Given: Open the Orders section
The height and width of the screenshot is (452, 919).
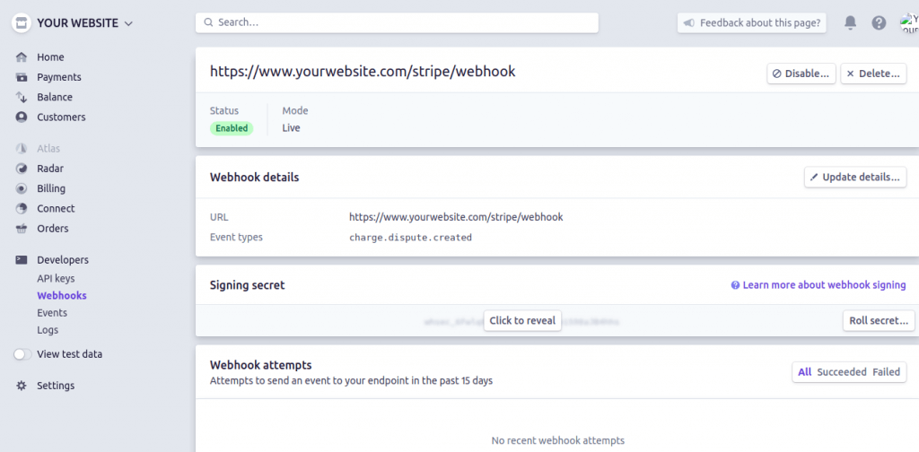Looking at the screenshot, I should coord(53,229).
